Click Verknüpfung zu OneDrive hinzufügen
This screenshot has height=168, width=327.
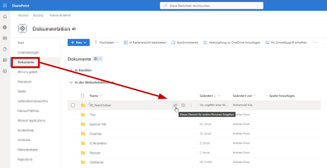pos(232,42)
